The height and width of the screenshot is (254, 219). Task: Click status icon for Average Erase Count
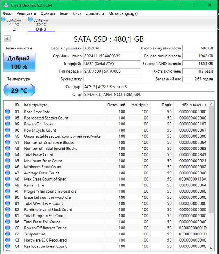(8, 173)
